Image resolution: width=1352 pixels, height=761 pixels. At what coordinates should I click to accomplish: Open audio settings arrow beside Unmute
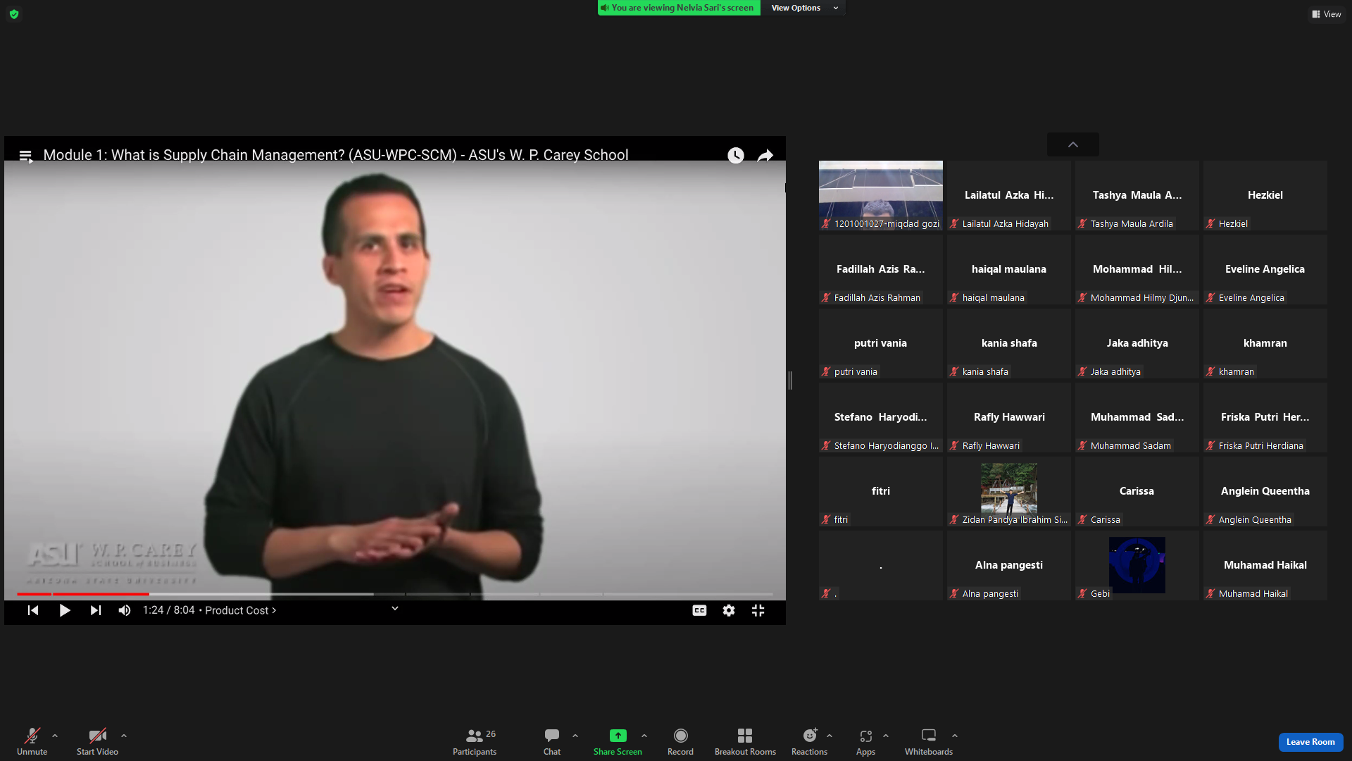(x=55, y=736)
